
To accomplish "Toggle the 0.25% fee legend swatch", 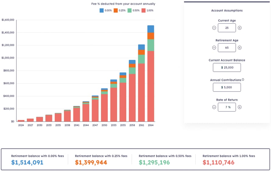I will point(116,10).
